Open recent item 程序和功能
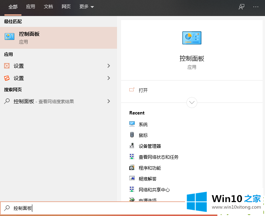Viewport: 265px width, 216px height. pos(150,168)
